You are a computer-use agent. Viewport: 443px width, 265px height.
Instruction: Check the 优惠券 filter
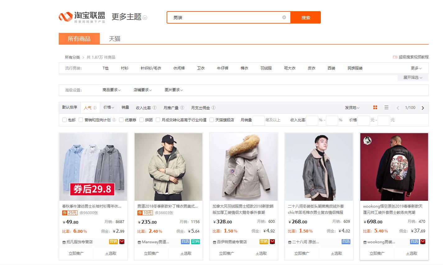pos(121,120)
